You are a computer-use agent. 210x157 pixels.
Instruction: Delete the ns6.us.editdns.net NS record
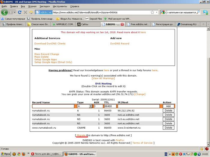click(x=169, y=115)
